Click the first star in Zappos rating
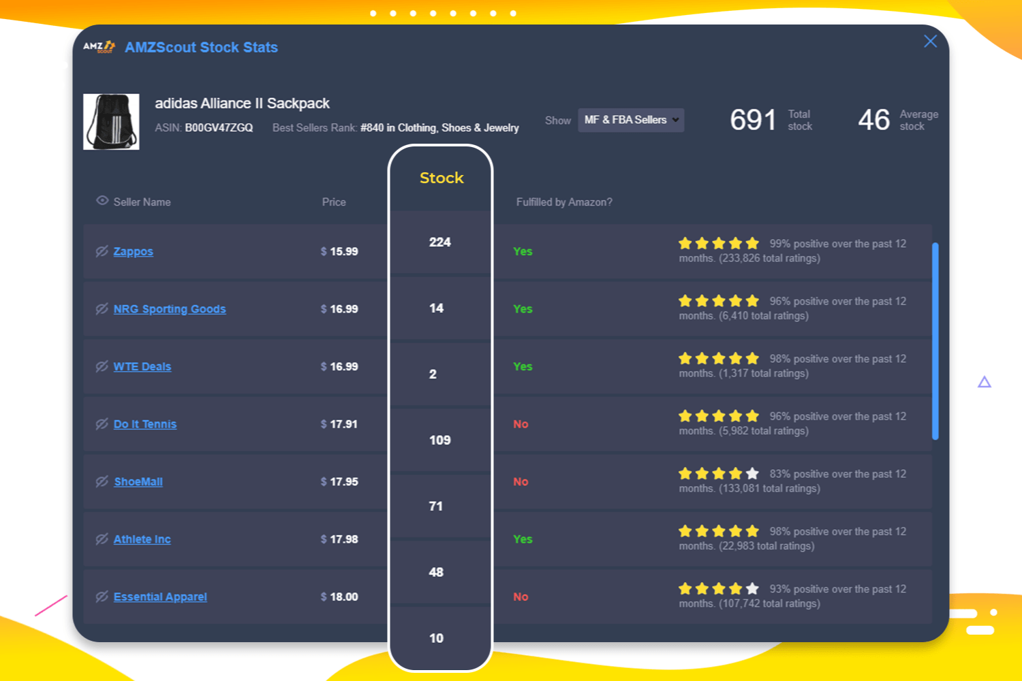 click(685, 242)
